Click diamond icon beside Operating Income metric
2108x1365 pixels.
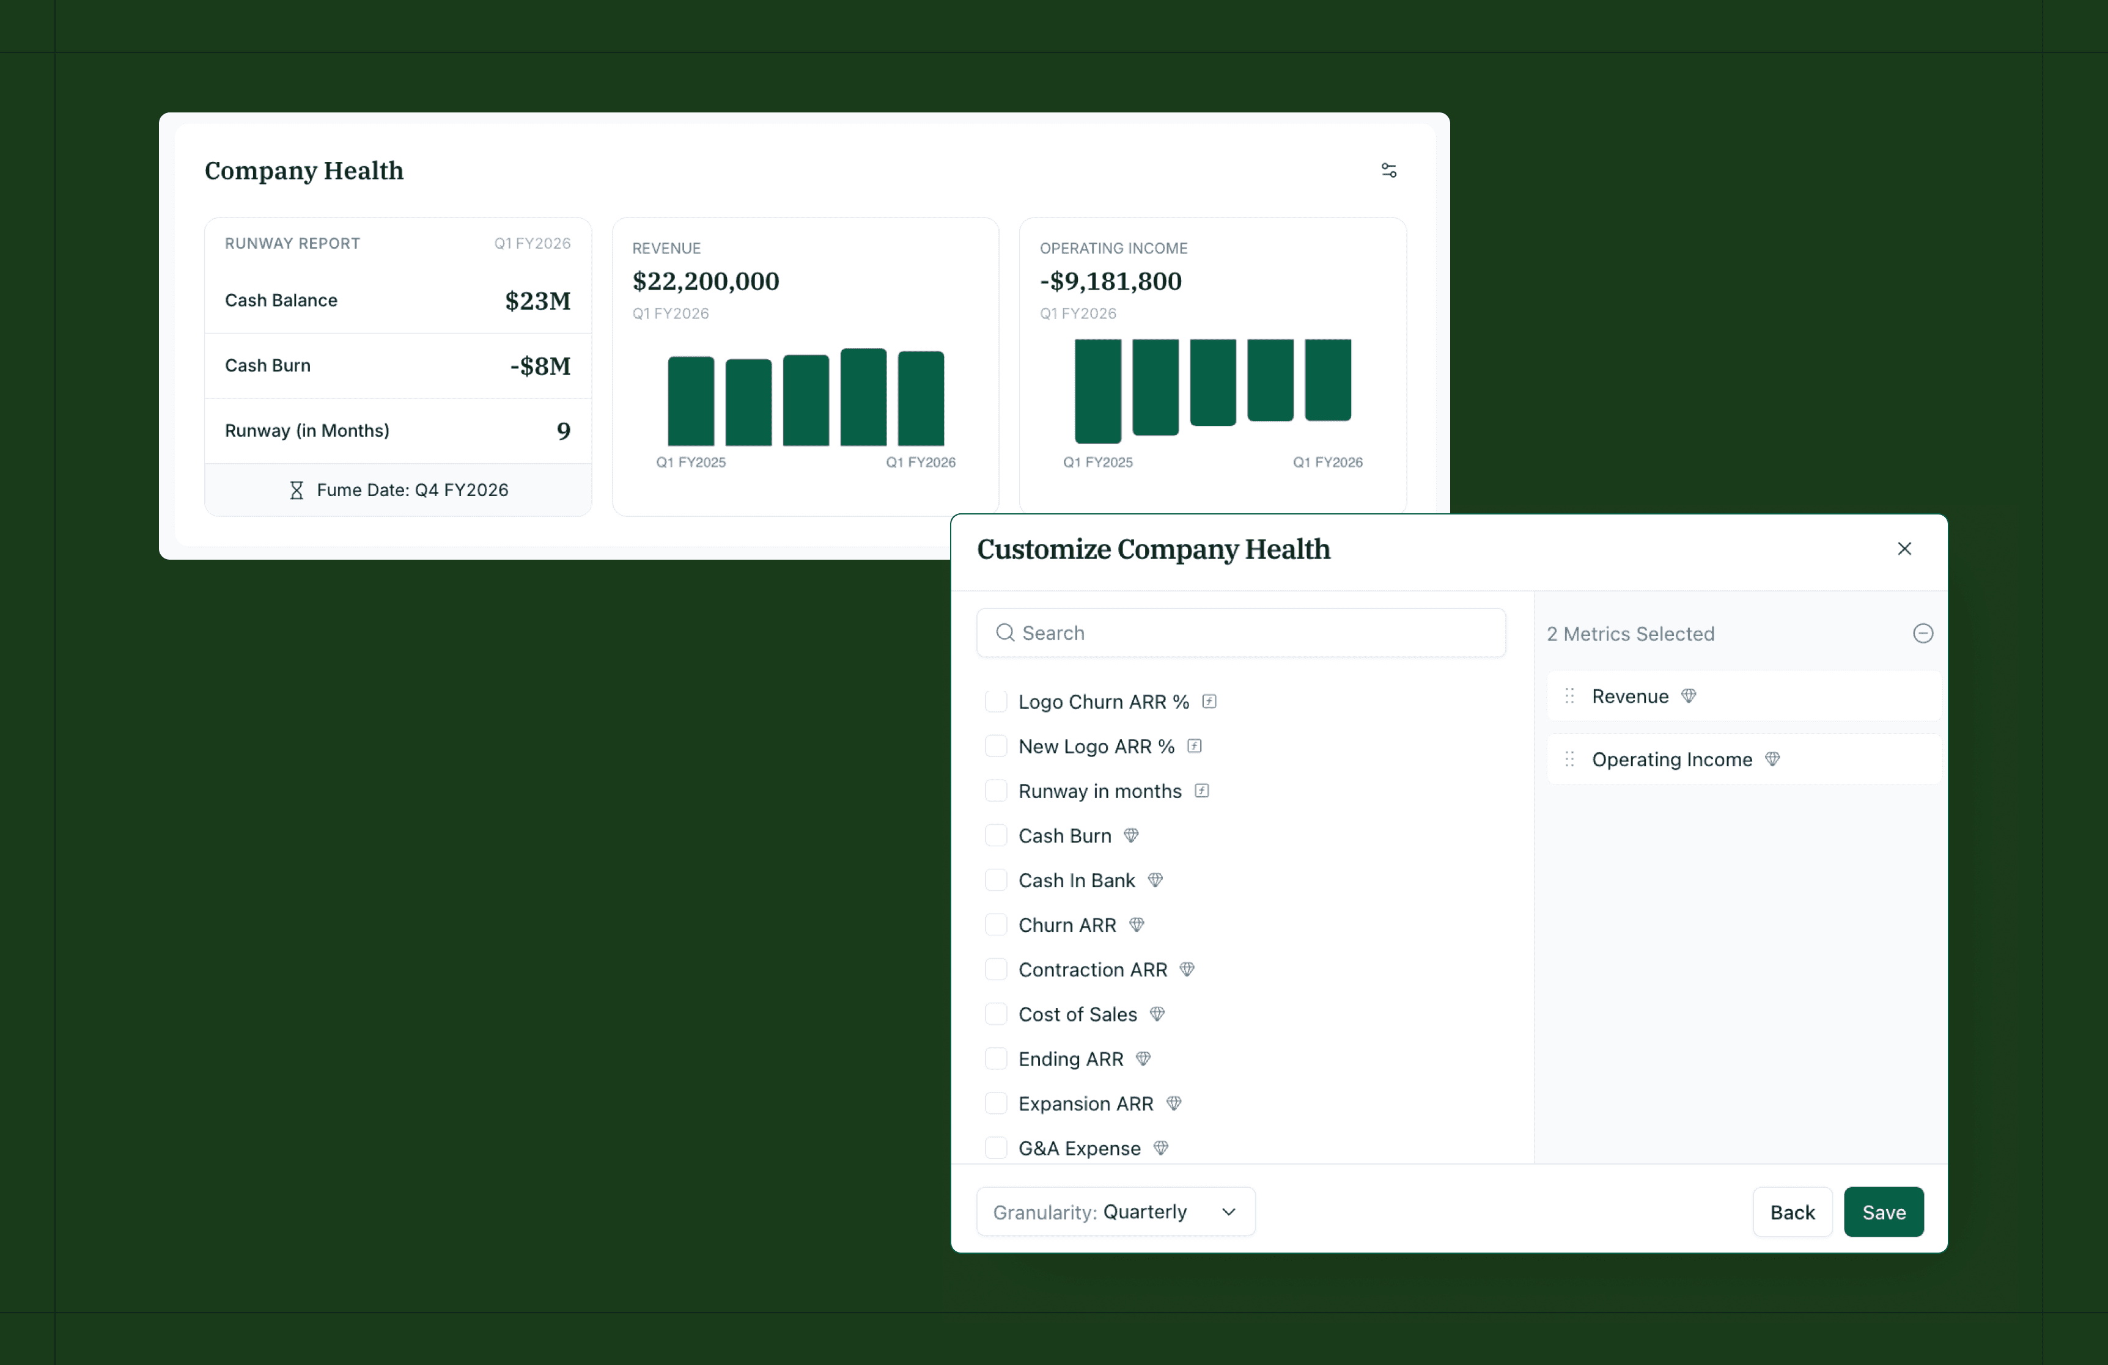(1771, 759)
